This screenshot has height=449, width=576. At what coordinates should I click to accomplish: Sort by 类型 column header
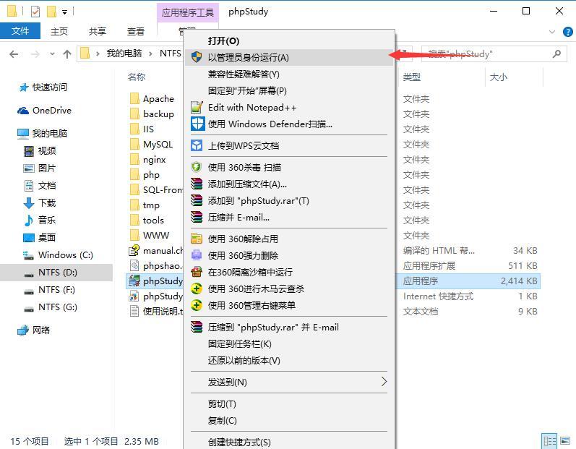(x=412, y=77)
